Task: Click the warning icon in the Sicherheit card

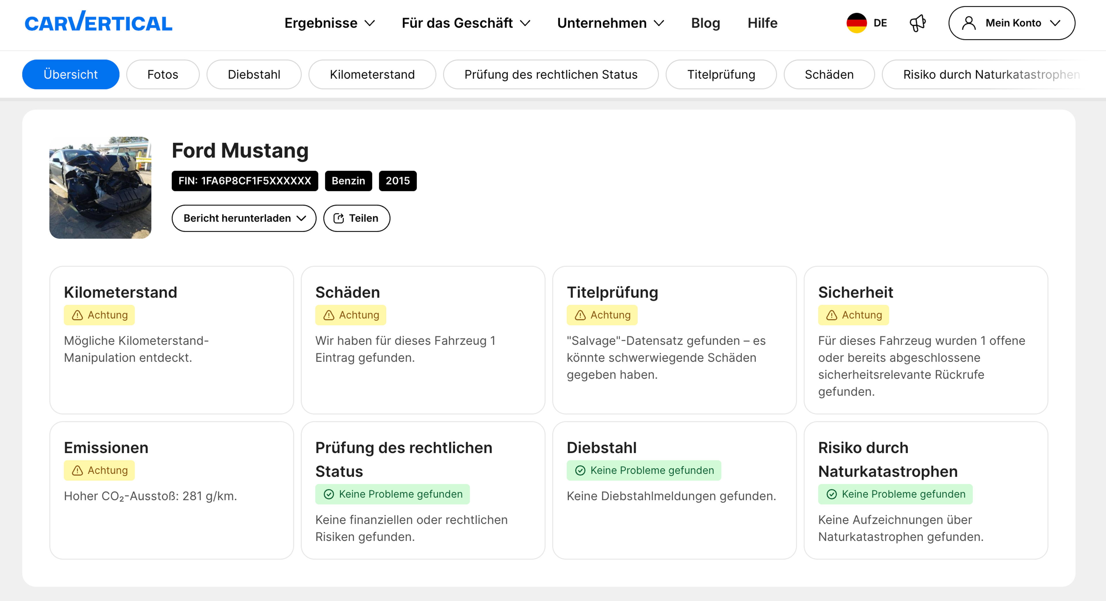Action: pyautogui.click(x=832, y=315)
